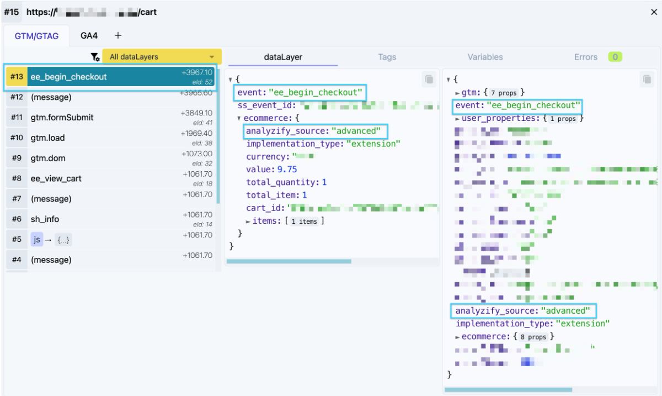662x396 pixels.
Task: Select the dataLayer sub-tab
Action: 283,57
